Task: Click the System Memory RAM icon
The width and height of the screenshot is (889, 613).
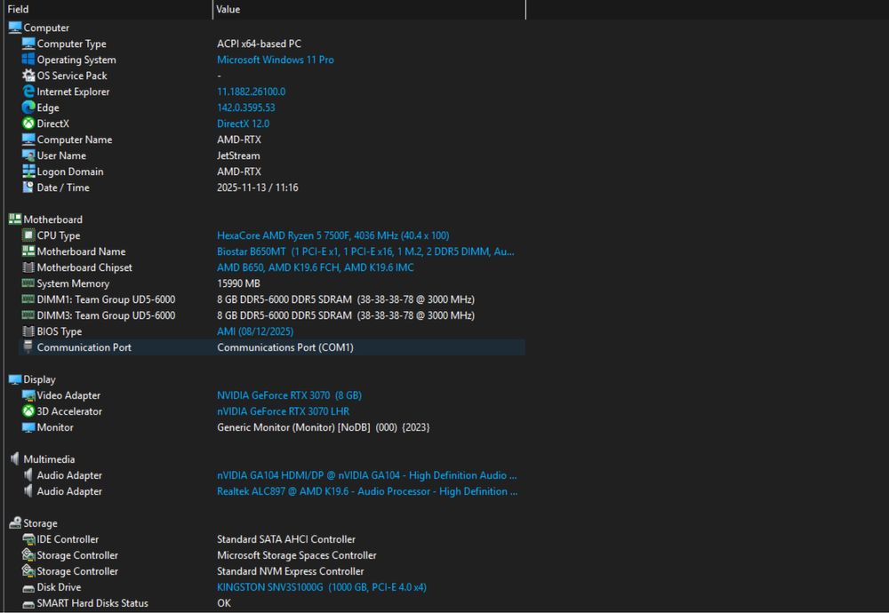Action: (x=28, y=283)
